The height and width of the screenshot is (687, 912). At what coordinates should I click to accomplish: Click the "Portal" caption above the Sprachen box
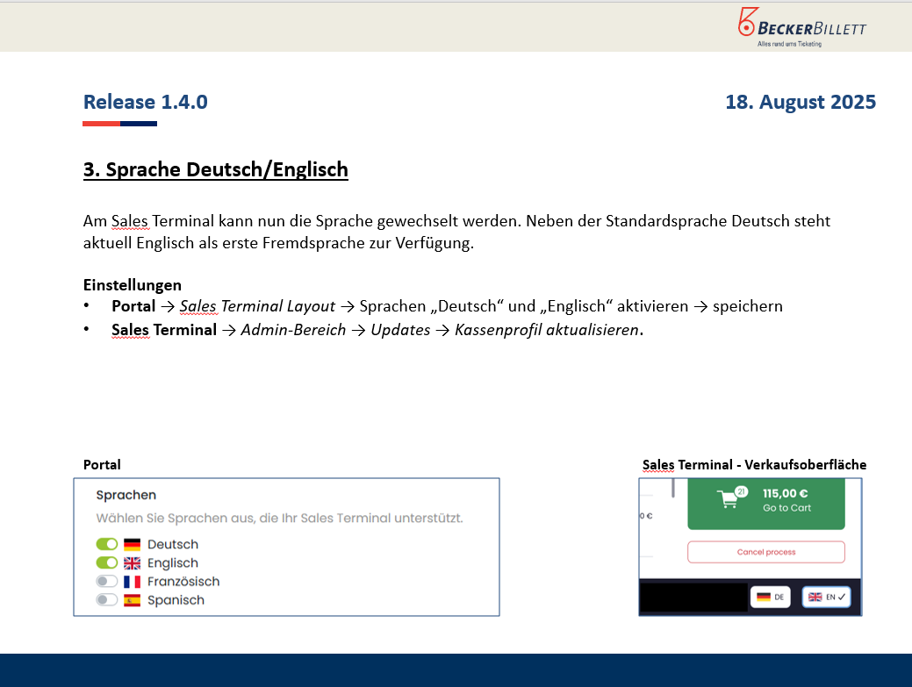click(102, 465)
